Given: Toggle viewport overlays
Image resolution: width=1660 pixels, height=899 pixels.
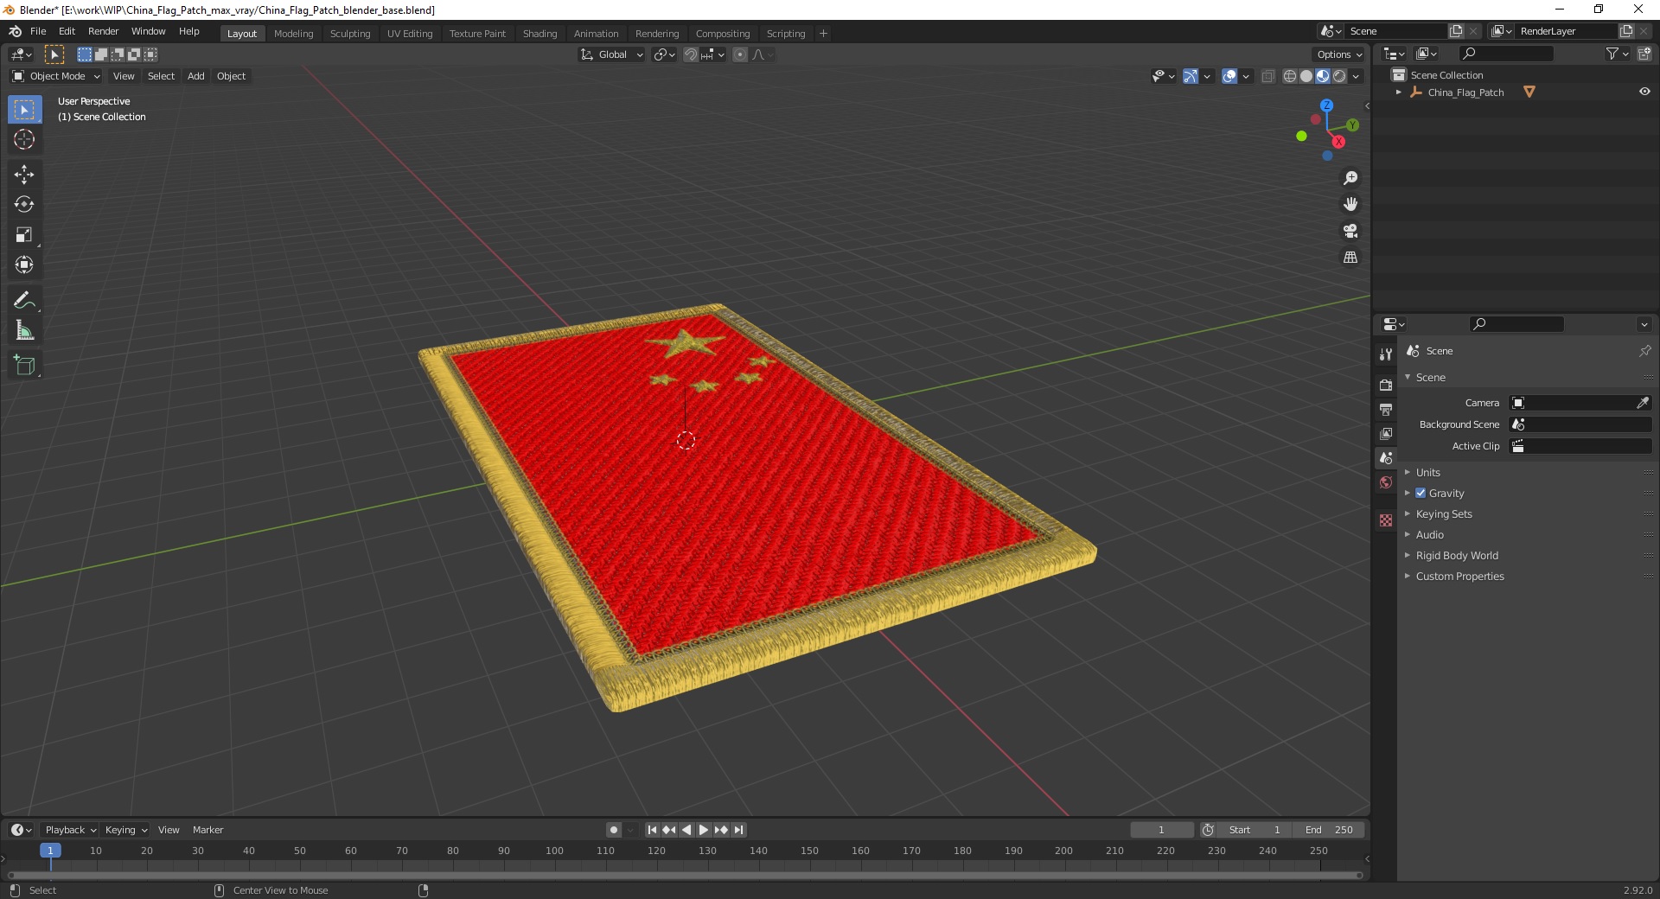Looking at the screenshot, I should click(1229, 76).
